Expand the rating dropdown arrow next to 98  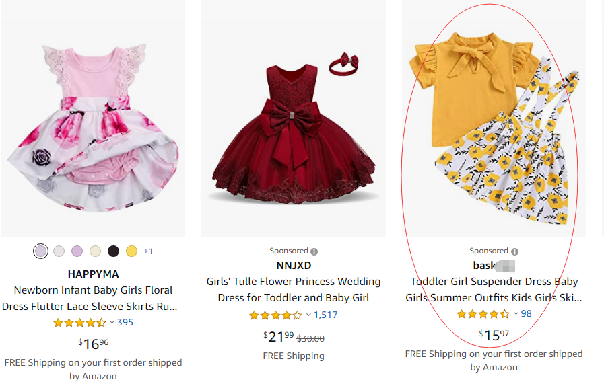pos(516,314)
